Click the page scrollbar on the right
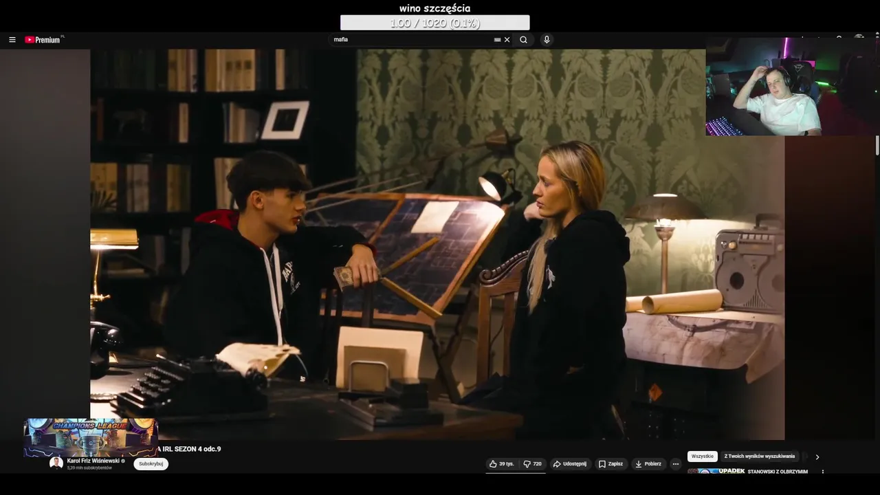 (x=877, y=146)
